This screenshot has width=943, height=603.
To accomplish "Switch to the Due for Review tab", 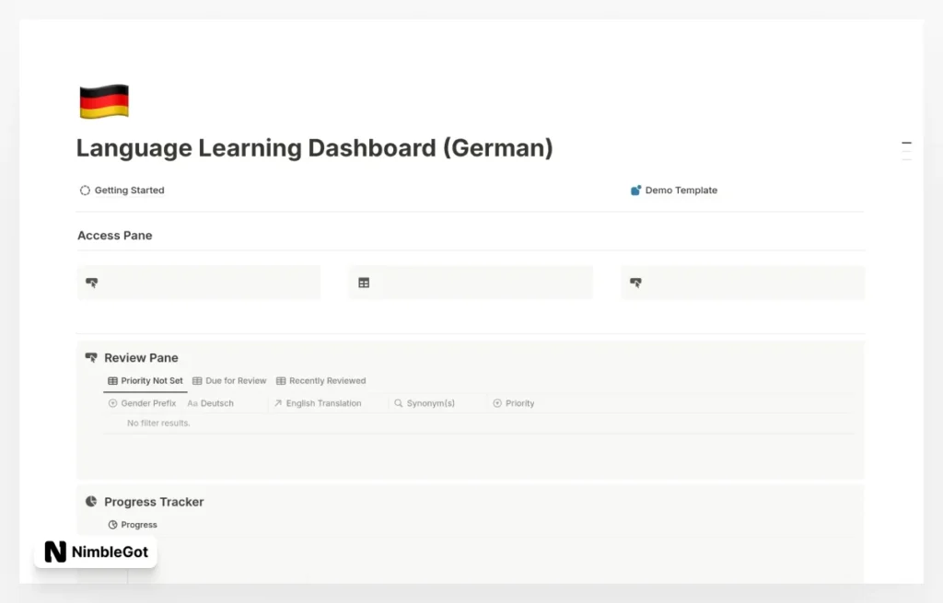I will (228, 380).
